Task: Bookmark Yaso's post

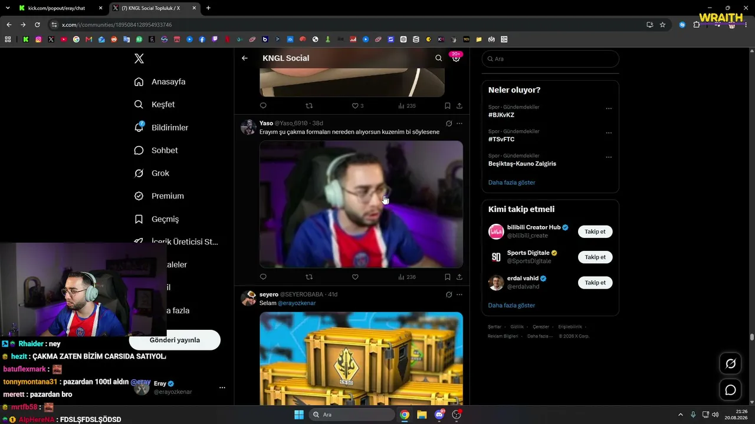Action: [x=448, y=277]
